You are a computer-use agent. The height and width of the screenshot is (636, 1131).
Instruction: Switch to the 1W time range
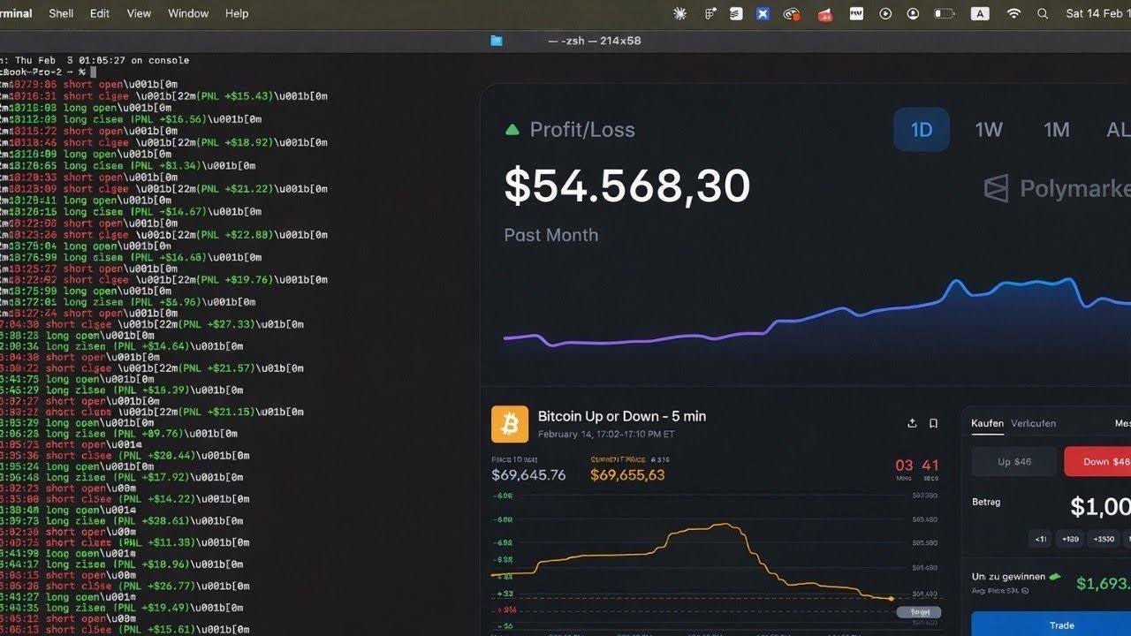(989, 130)
